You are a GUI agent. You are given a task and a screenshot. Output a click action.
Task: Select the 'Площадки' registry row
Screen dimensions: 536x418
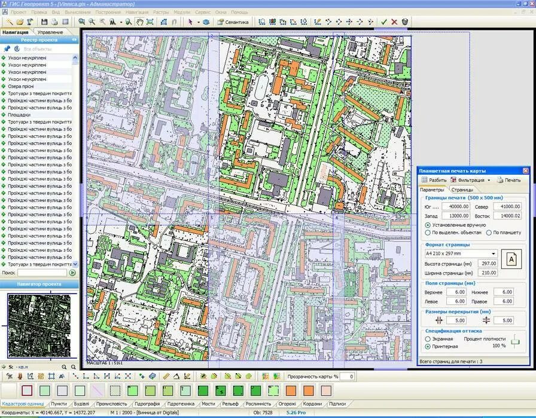(x=36, y=114)
